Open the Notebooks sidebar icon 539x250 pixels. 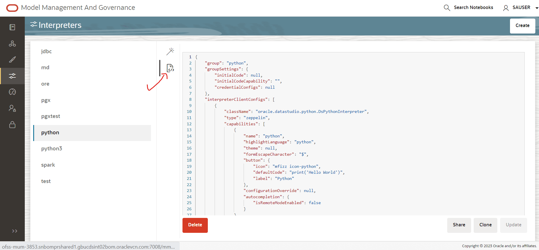[12, 27]
